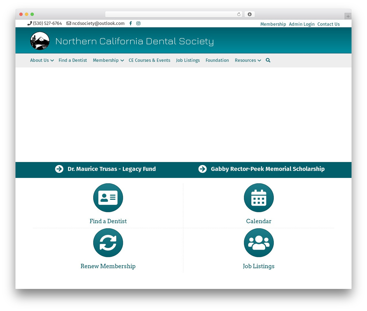Screen dimensions: 367x311
Task: Click the Job Listings text under the people icon
Action: 259,266
